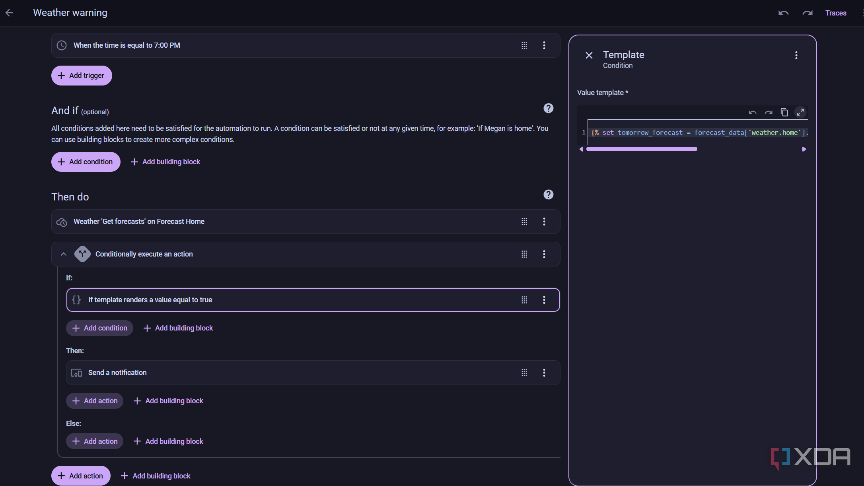Click the Add trigger button
This screenshot has height=486, width=864.
pos(82,76)
